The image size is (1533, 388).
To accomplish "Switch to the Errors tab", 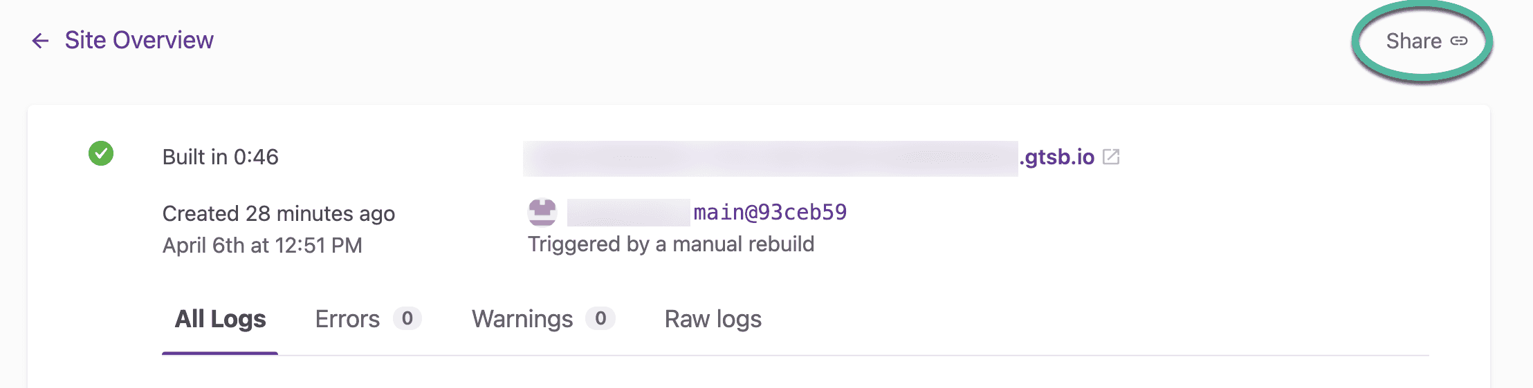I will point(347,319).
